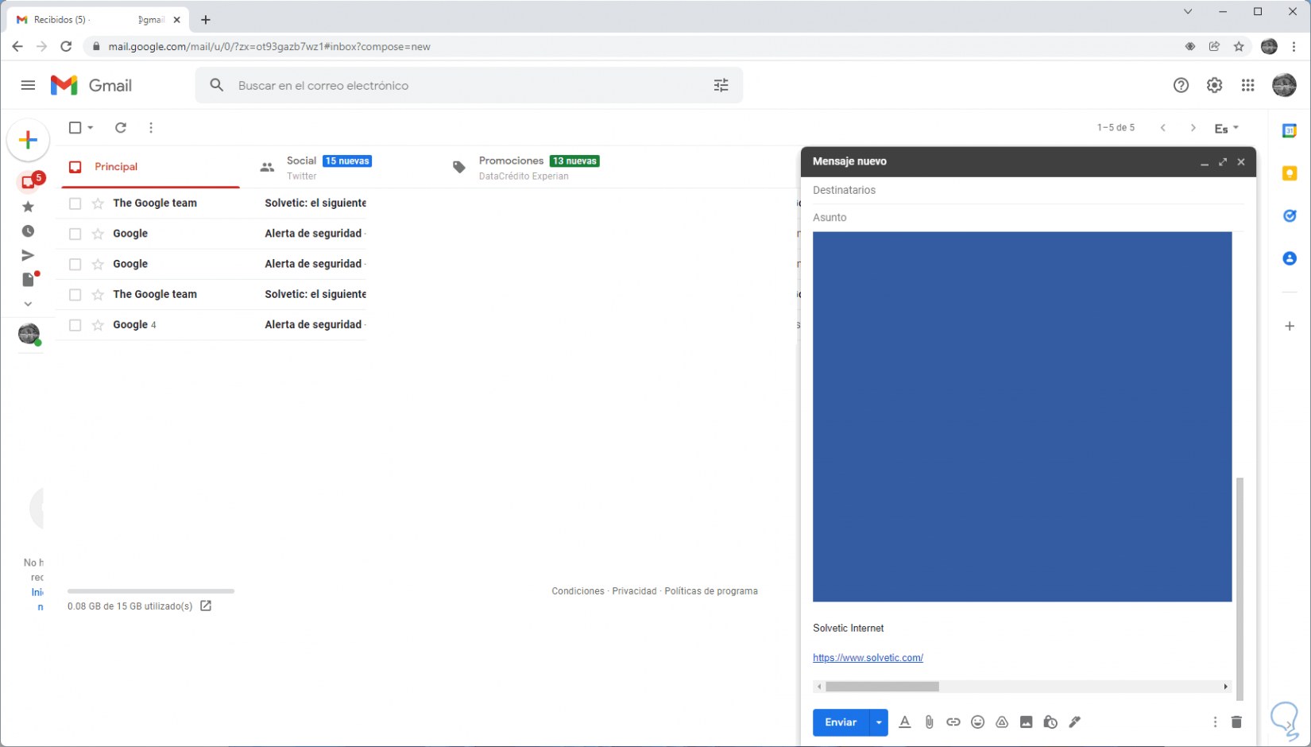Open a new browser tab
This screenshot has height=747, width=1311.
point(206,19)
